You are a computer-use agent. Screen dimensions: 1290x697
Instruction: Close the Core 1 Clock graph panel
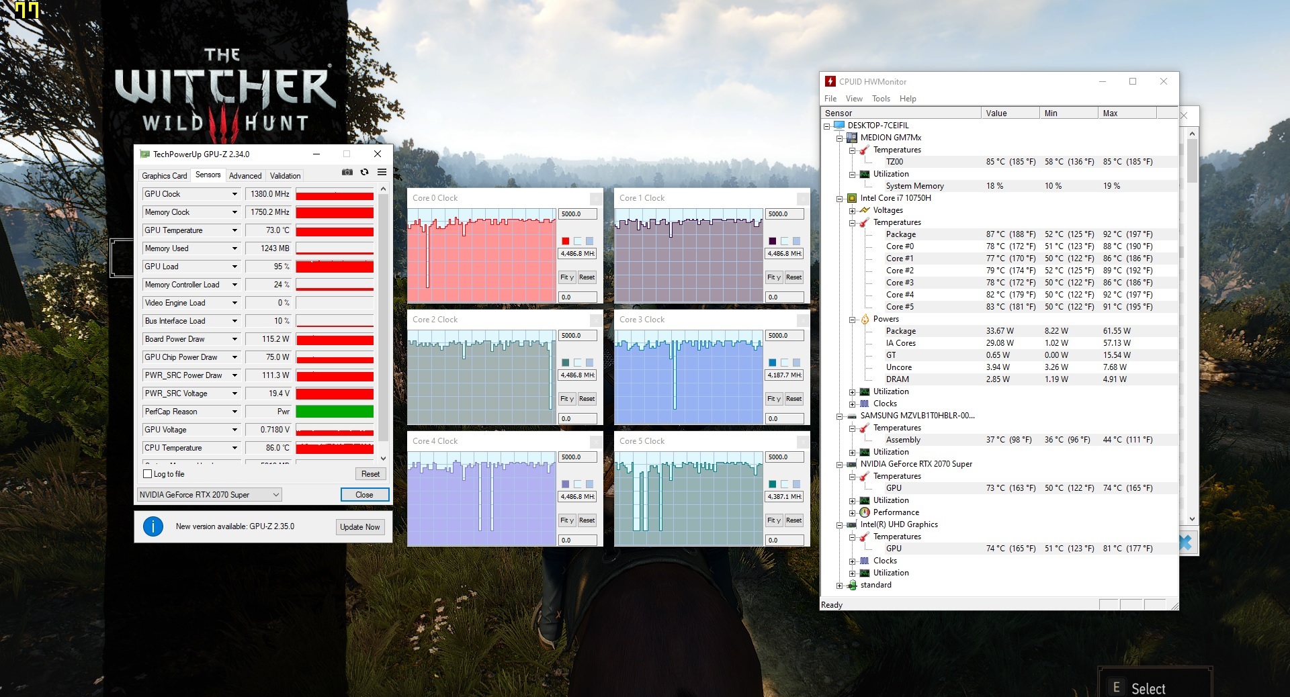(x=803, y=198)
